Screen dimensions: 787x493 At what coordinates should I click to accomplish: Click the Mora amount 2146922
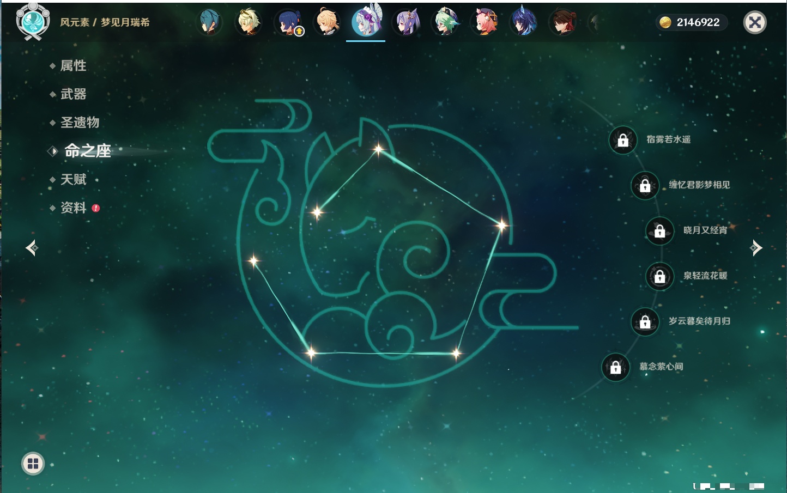698,22
